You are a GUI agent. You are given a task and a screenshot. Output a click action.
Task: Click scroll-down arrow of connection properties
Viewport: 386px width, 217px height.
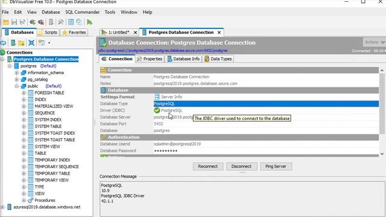click(x=382, y=154)
